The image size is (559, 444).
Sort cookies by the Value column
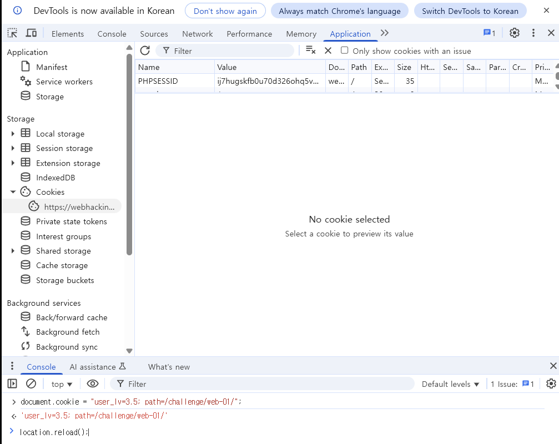[x=270, y=67]
